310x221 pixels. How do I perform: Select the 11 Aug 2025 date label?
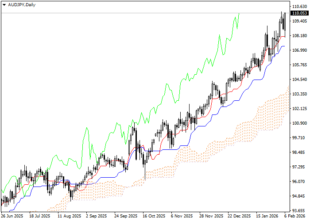[69, 216]
